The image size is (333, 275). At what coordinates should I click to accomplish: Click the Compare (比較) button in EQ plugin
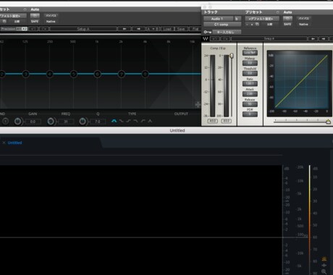click(17, 22)
